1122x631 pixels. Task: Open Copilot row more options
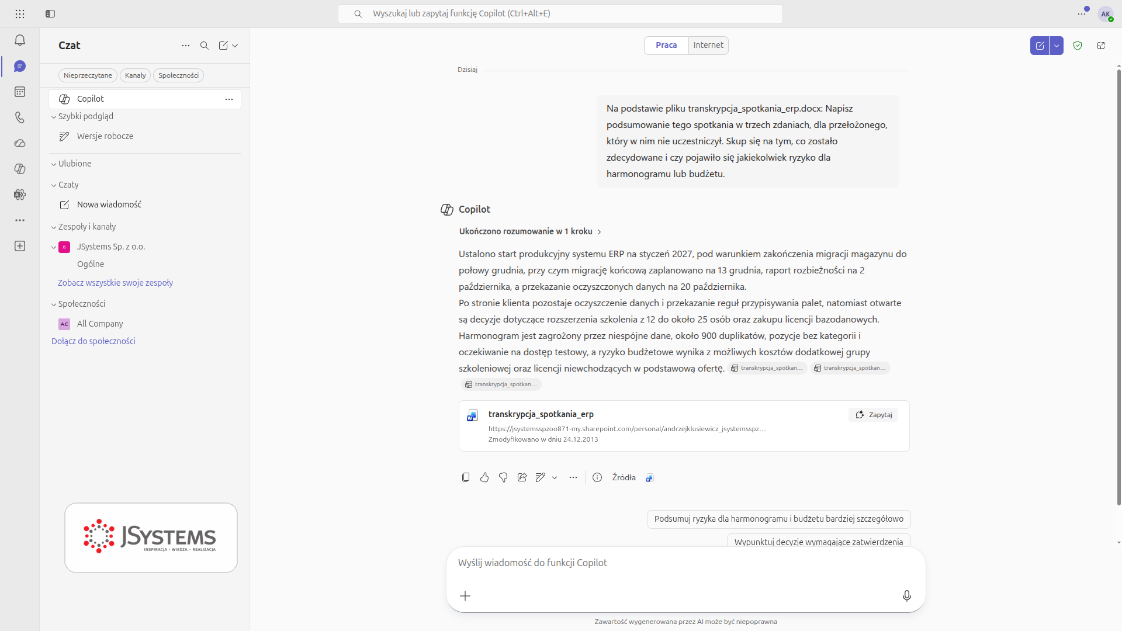[x=229, y=99]
